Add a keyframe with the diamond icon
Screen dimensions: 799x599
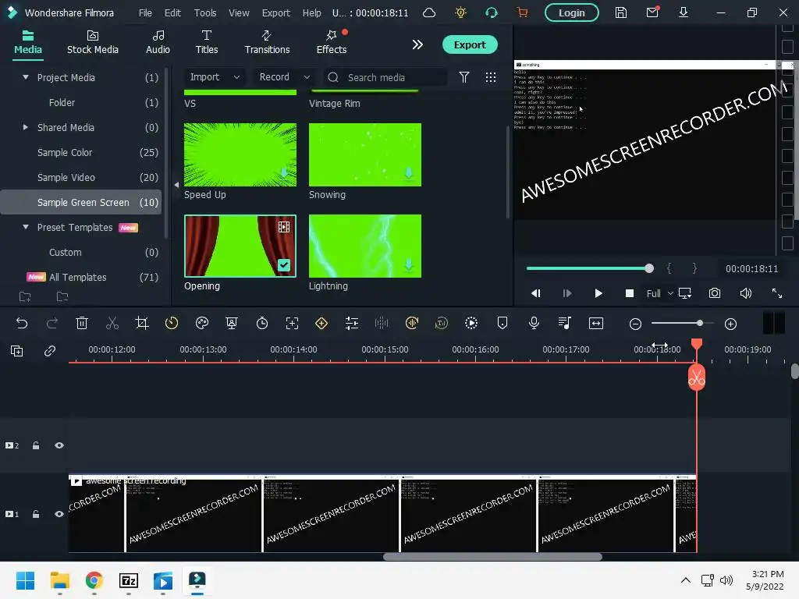(321, 324)
